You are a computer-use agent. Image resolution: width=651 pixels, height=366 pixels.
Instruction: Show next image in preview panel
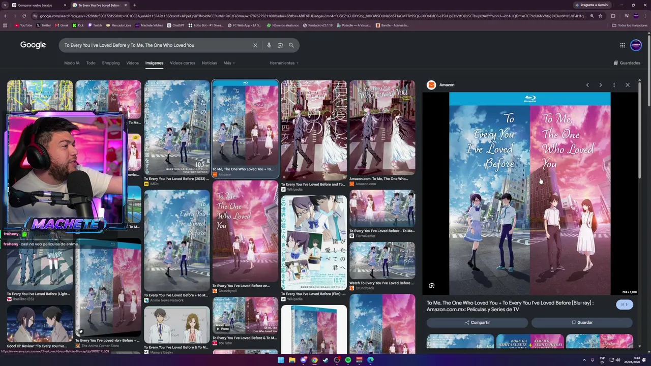(601, 85)
